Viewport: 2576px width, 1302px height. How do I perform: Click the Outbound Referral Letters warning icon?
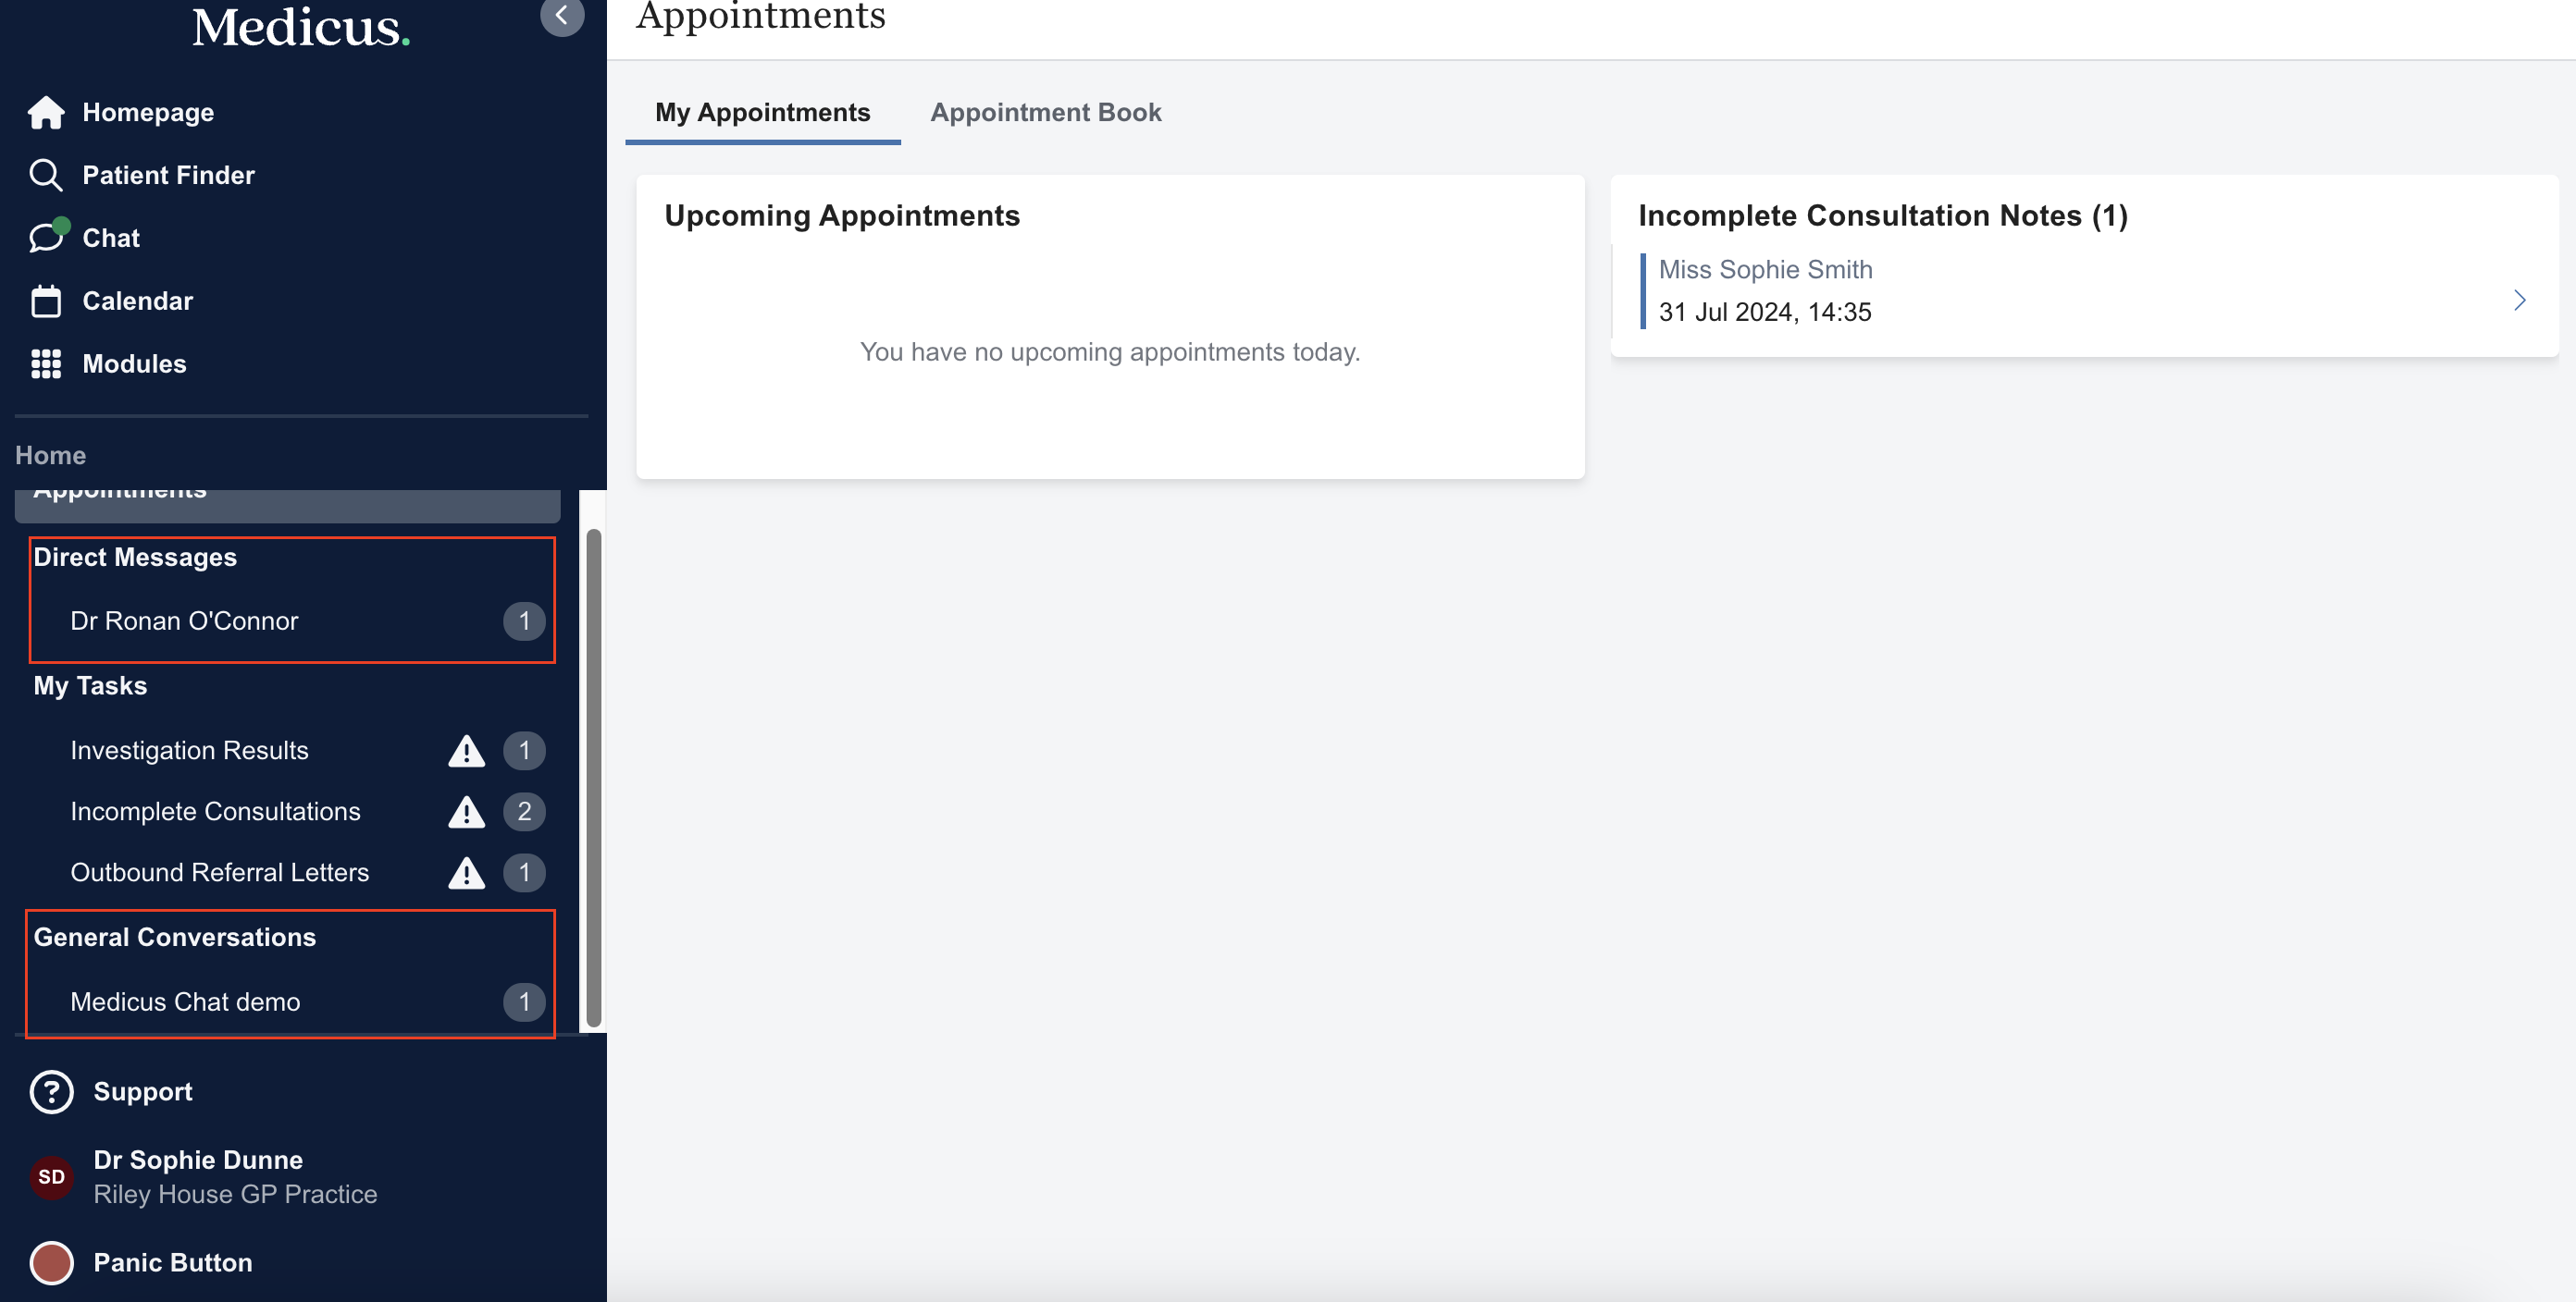pos(466,873)
